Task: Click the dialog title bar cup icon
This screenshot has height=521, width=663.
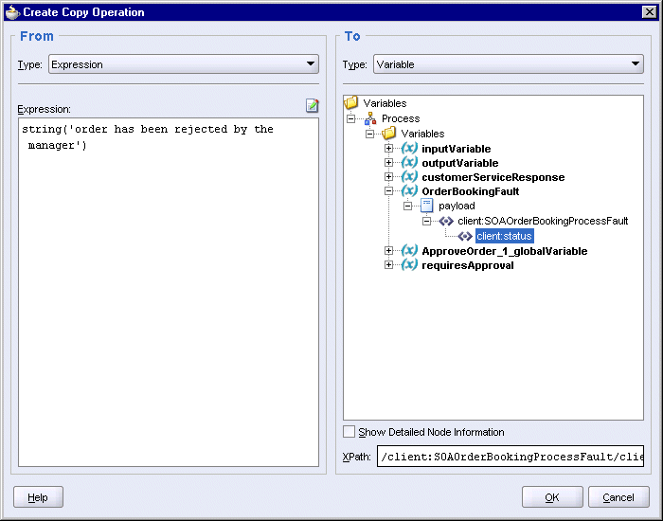Action: 12,12
